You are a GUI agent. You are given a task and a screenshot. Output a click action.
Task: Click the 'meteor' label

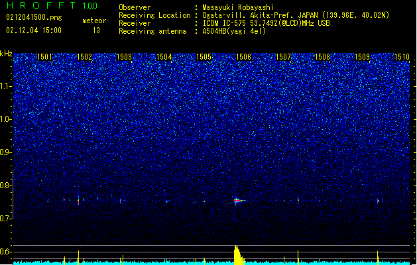pyautogui.click(x=94, y=21)
